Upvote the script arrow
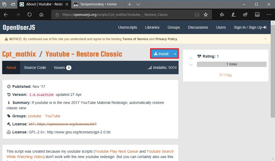 [191, 58]
